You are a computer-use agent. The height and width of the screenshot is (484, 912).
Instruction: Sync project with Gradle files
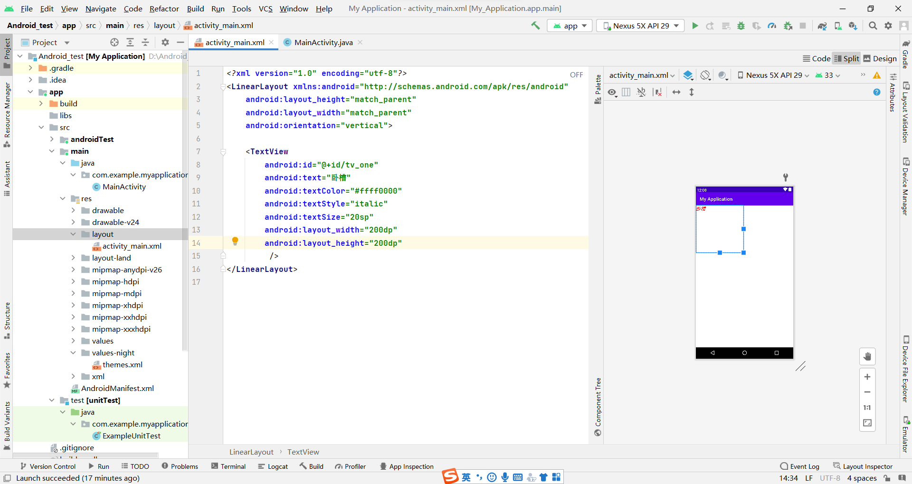[822, 26]
